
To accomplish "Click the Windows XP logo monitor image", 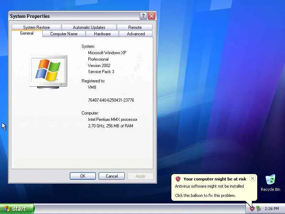I will (x=48, y=72).
